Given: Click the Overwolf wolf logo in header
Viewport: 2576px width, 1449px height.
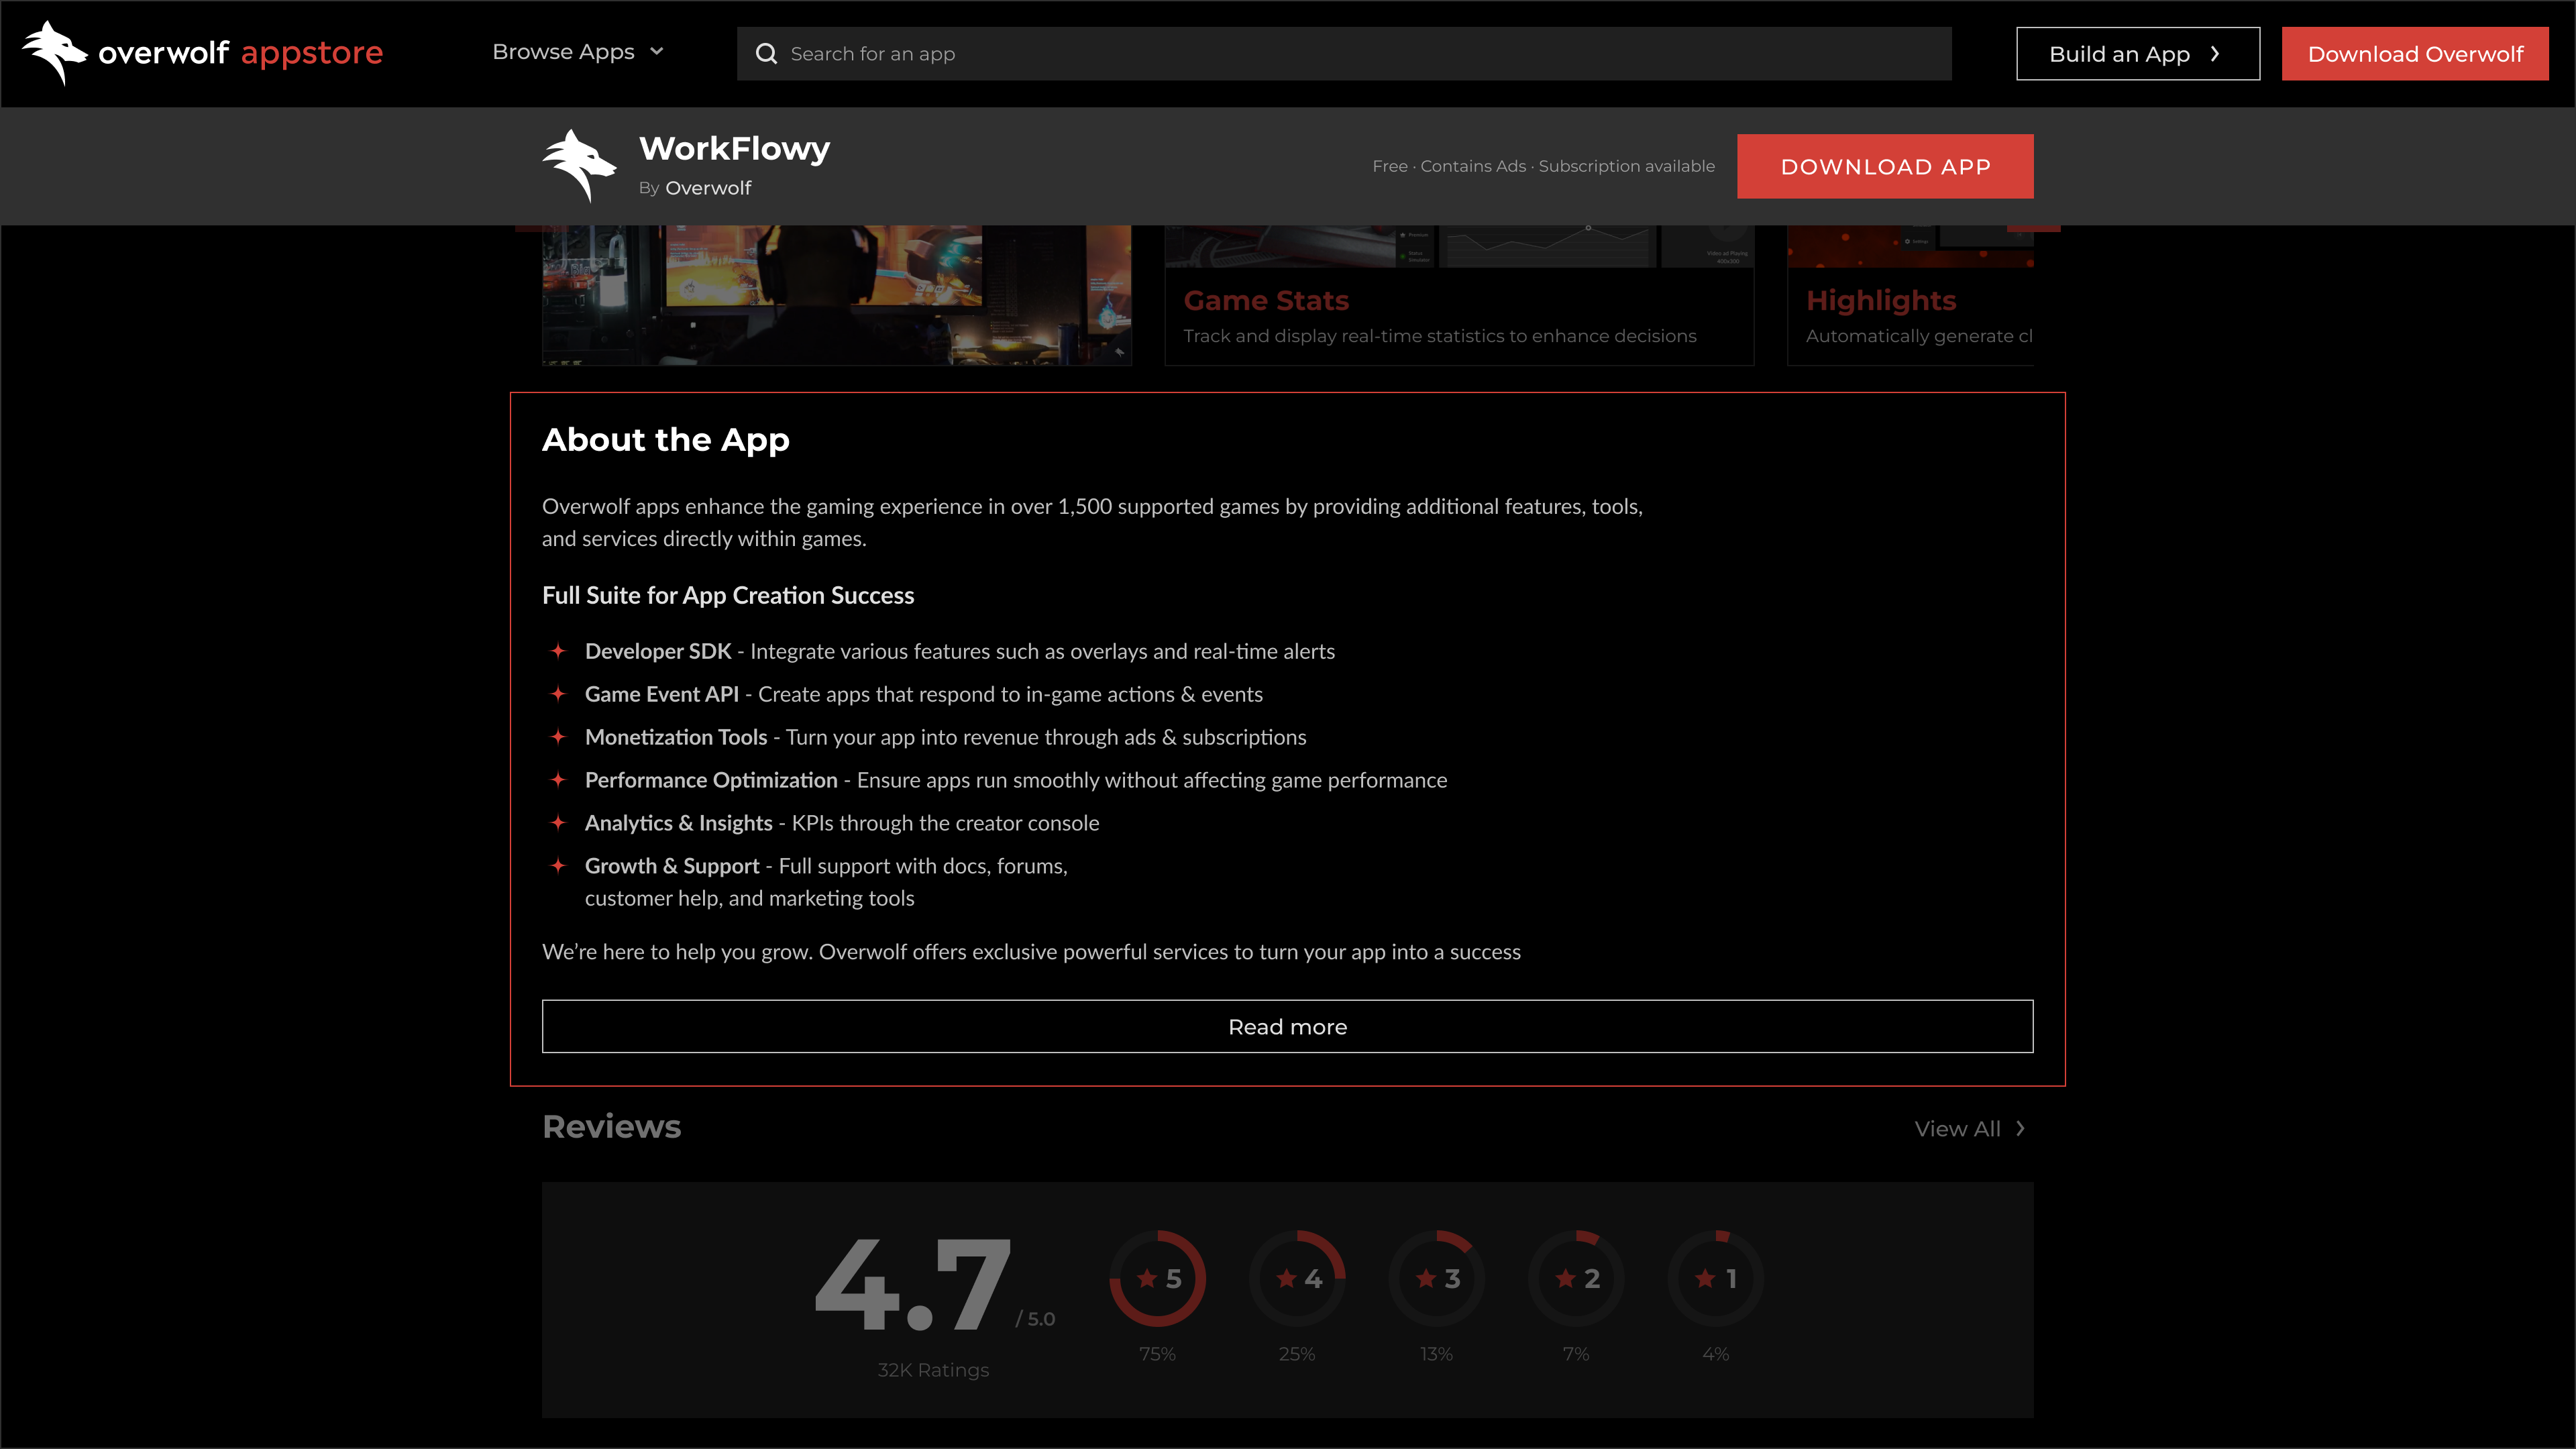Looking at the screenshot, I should click(x=55, y=53).
